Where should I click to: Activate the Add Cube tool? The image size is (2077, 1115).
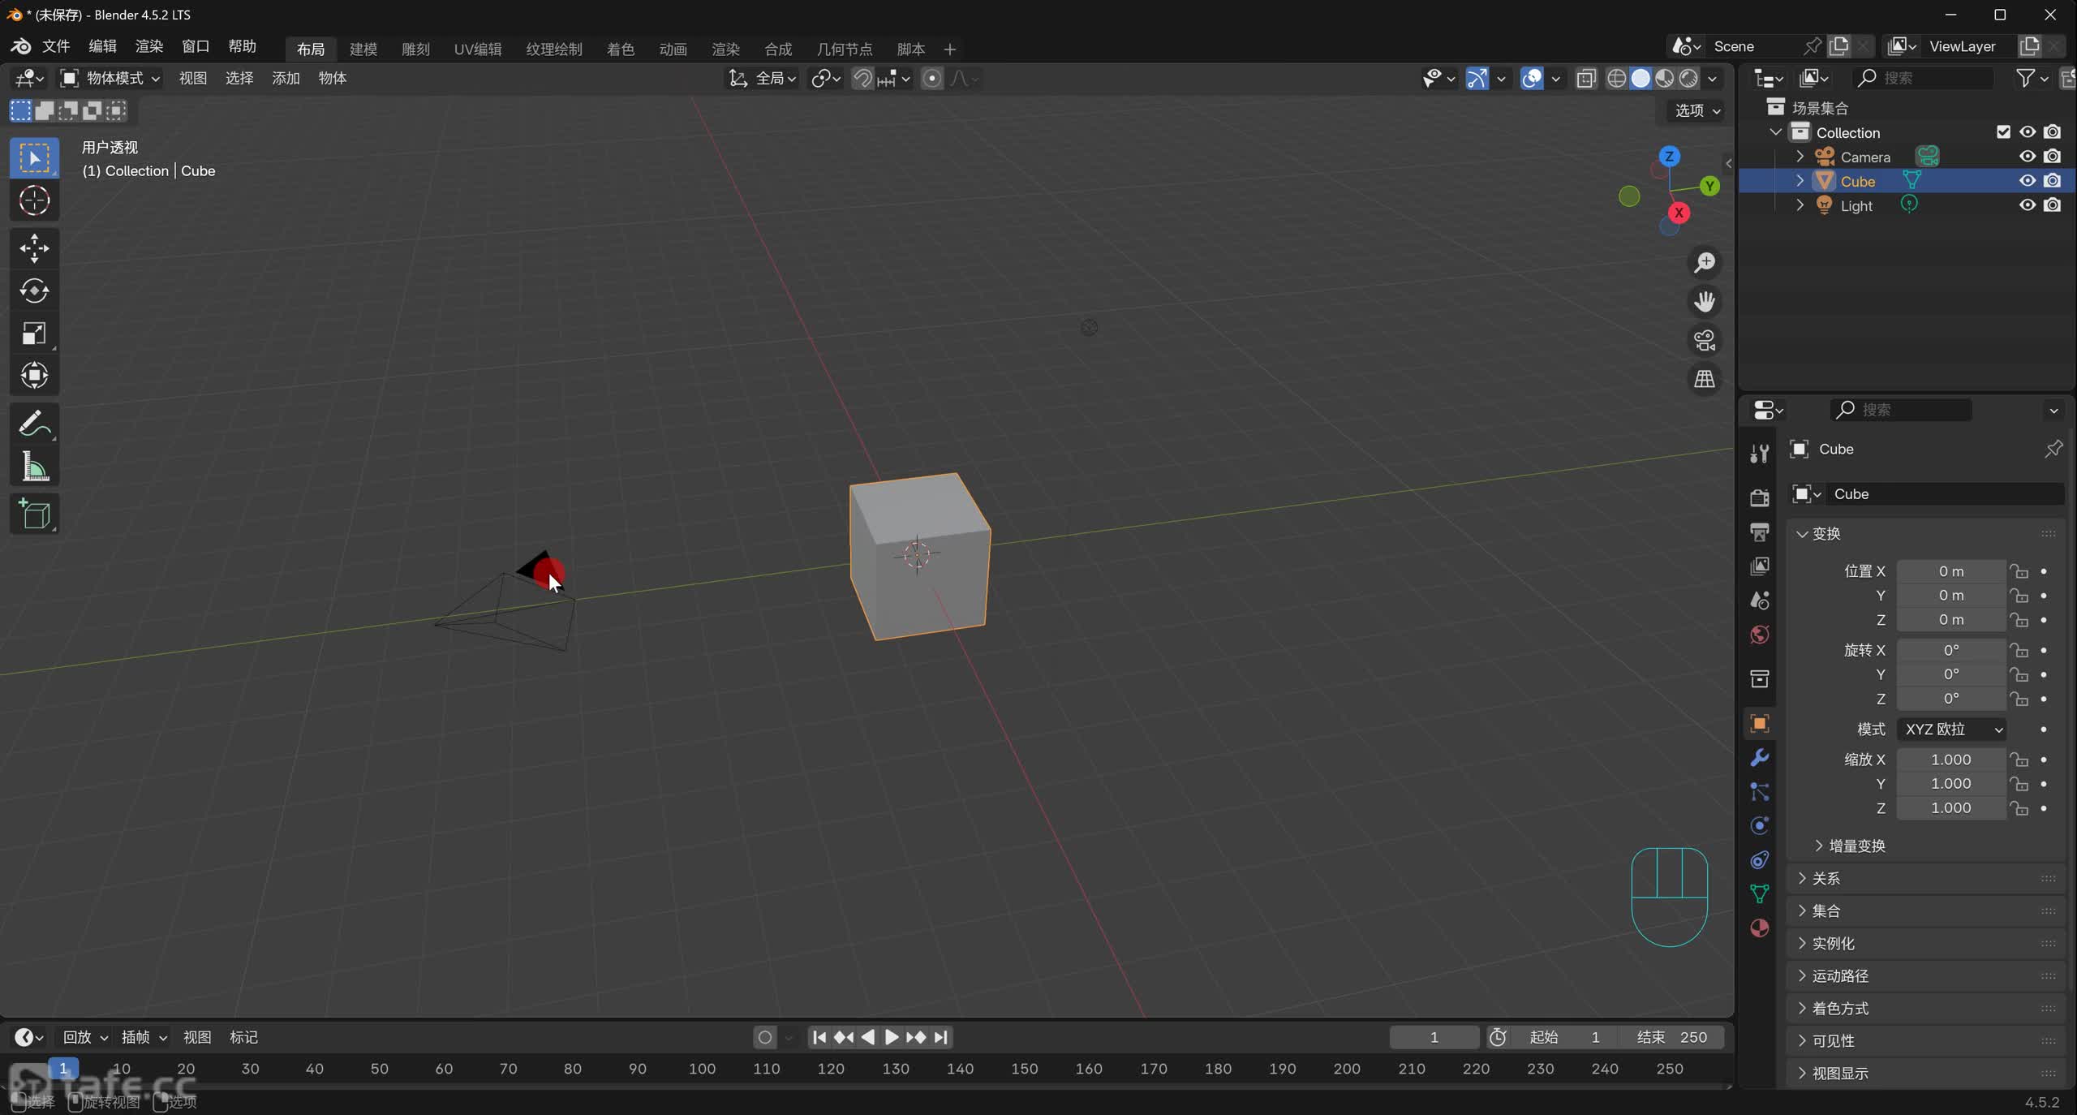click(34, 514)
